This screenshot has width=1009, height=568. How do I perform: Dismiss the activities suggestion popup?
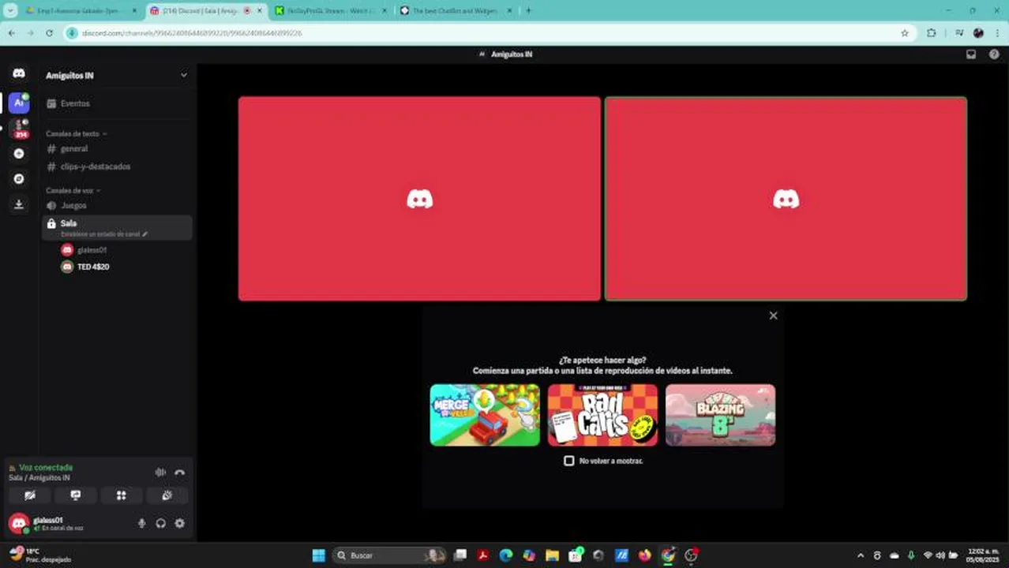coord(774,316)
